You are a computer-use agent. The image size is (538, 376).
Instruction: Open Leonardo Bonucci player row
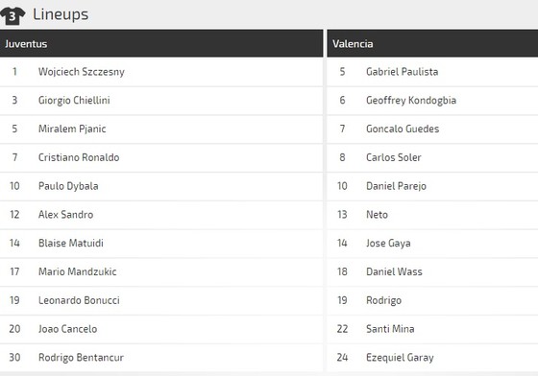161,300
